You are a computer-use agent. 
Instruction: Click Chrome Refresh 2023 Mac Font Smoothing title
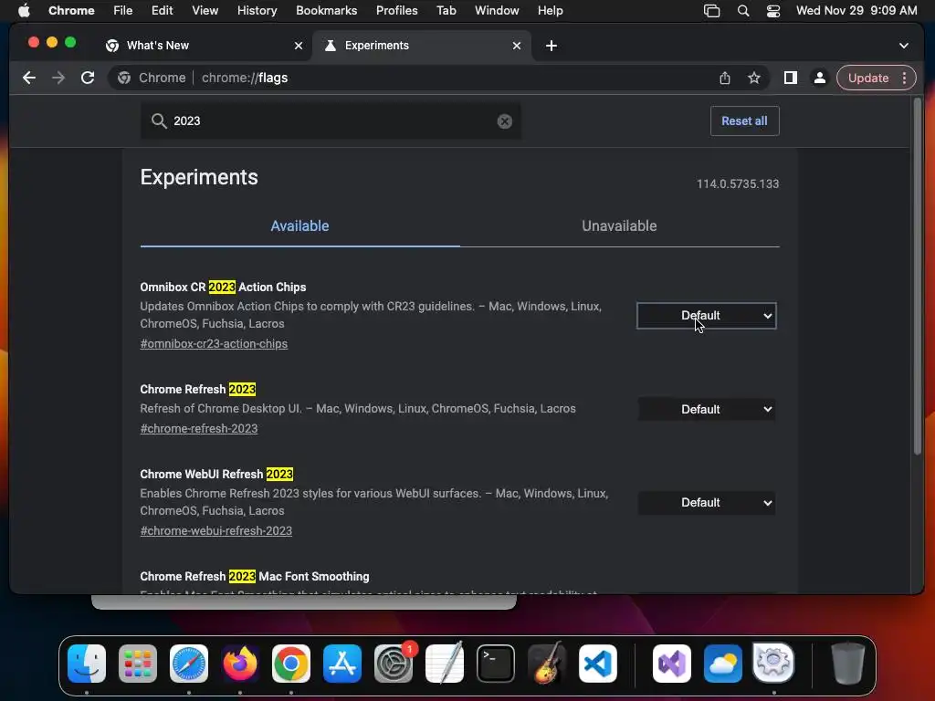point(255,577)
